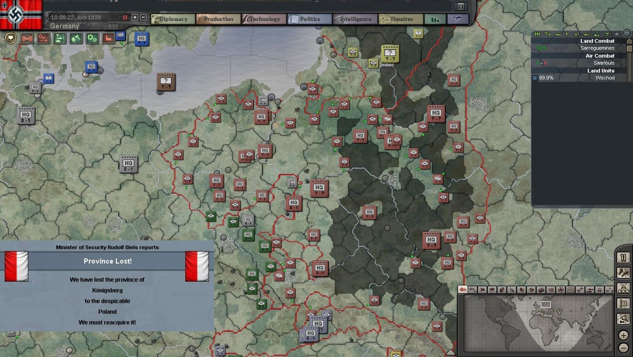The width and height of the screenshot is (633, 357).
Task: Open the Production screen tab
Action: (x=218, y=19)
